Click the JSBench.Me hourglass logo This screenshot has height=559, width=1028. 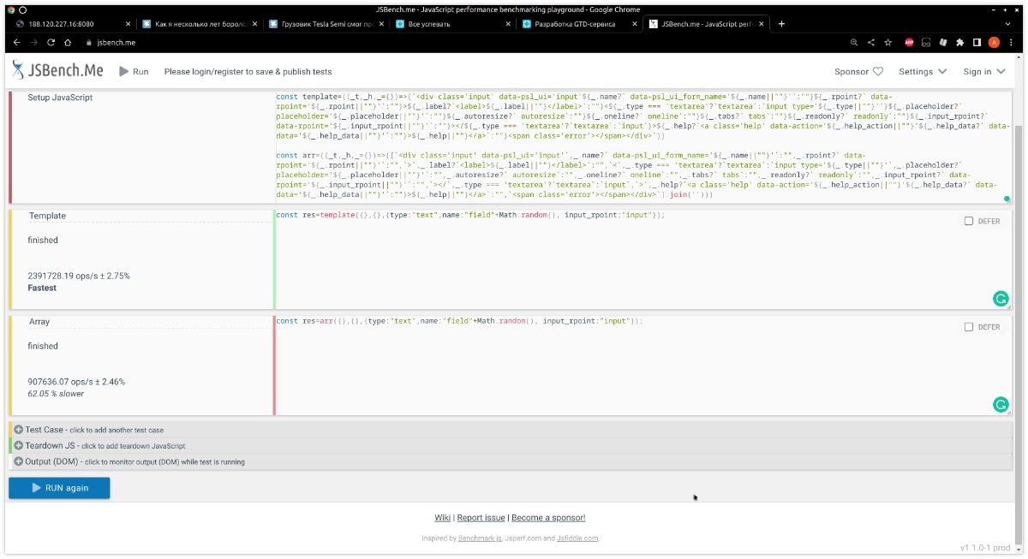click(x=19, y=71)
